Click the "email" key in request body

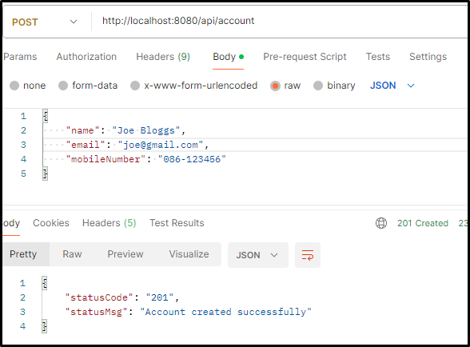pyautogui.click(x=86, y=145)
